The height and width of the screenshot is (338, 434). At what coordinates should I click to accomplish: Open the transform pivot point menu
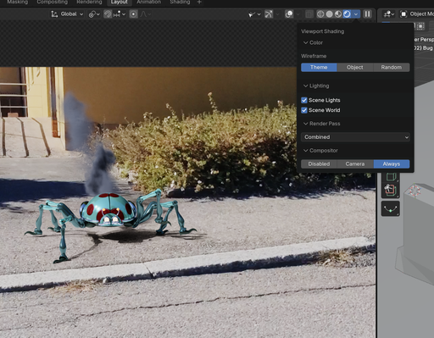pyautogui.click(x=94, y=14)
